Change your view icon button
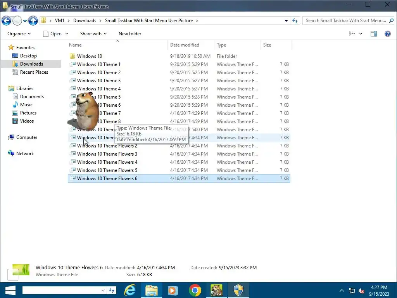397x298 pixels. 352,34
